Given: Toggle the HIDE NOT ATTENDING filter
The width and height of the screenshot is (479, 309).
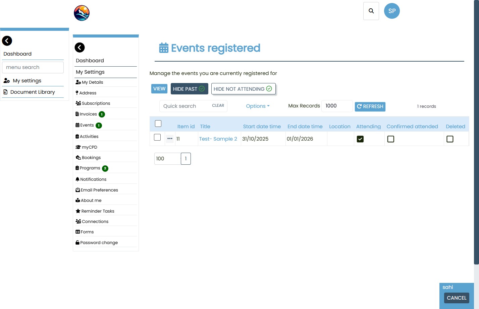Looking at the screenshot, I should [243, 89].
